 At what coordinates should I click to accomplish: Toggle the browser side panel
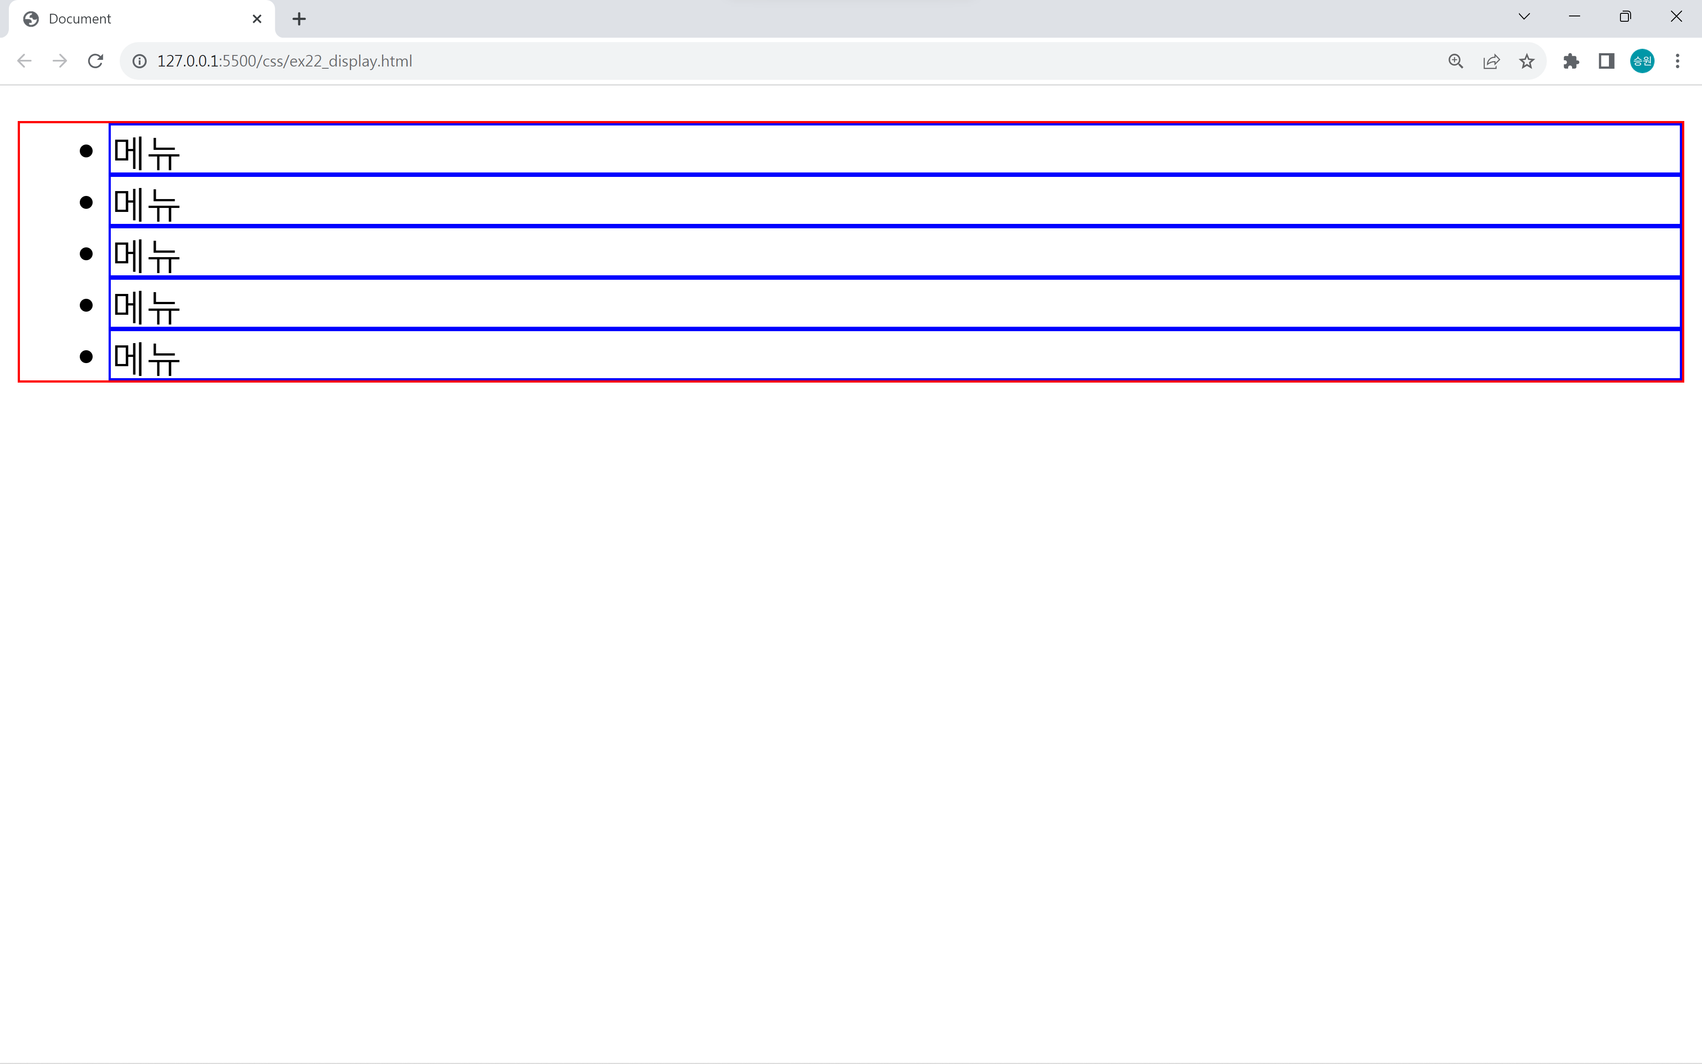[x=1606, y=61]
